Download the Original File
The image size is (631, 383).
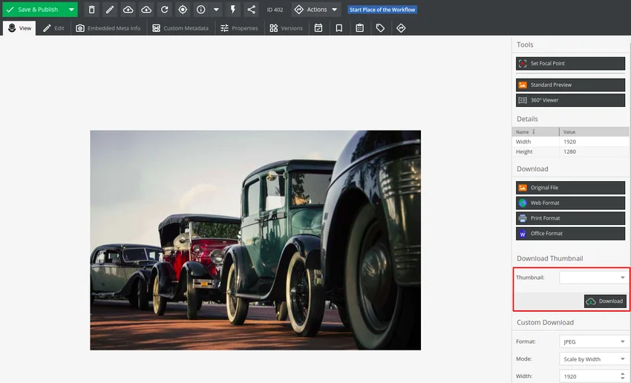pyautogui.click(x=570, y=188)
